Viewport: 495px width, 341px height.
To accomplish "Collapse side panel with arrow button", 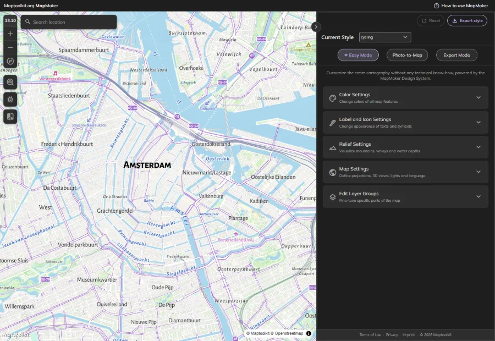I will (x=316, y=27).
